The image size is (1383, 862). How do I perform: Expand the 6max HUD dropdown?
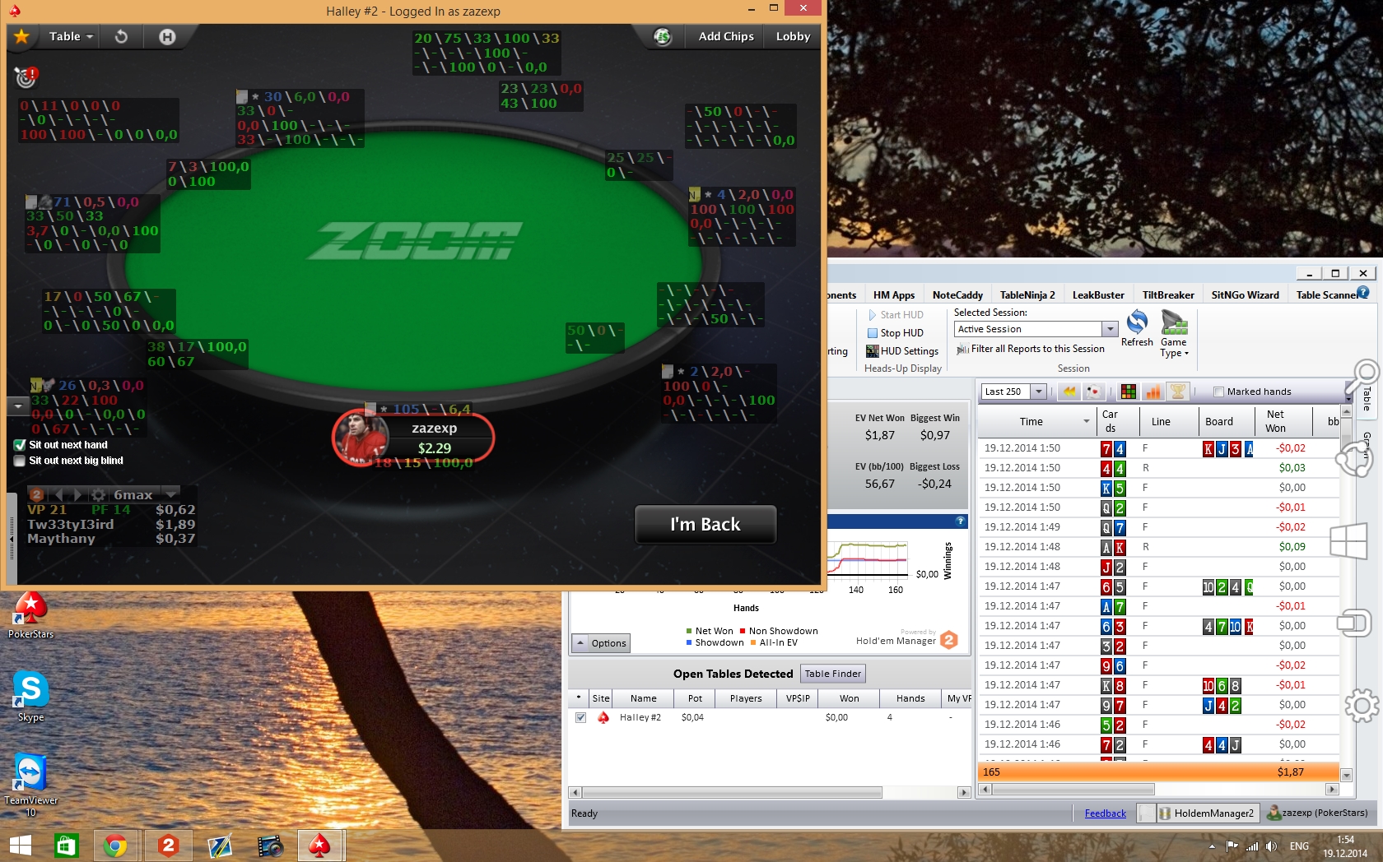point(170,494)
